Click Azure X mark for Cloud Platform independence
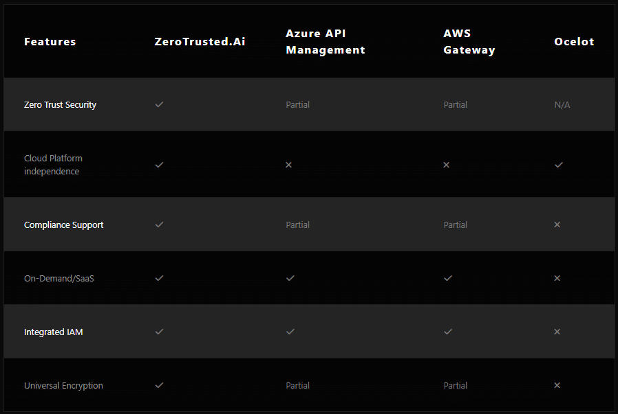Viewport: 618px width, 414px height. pos(289,165)
